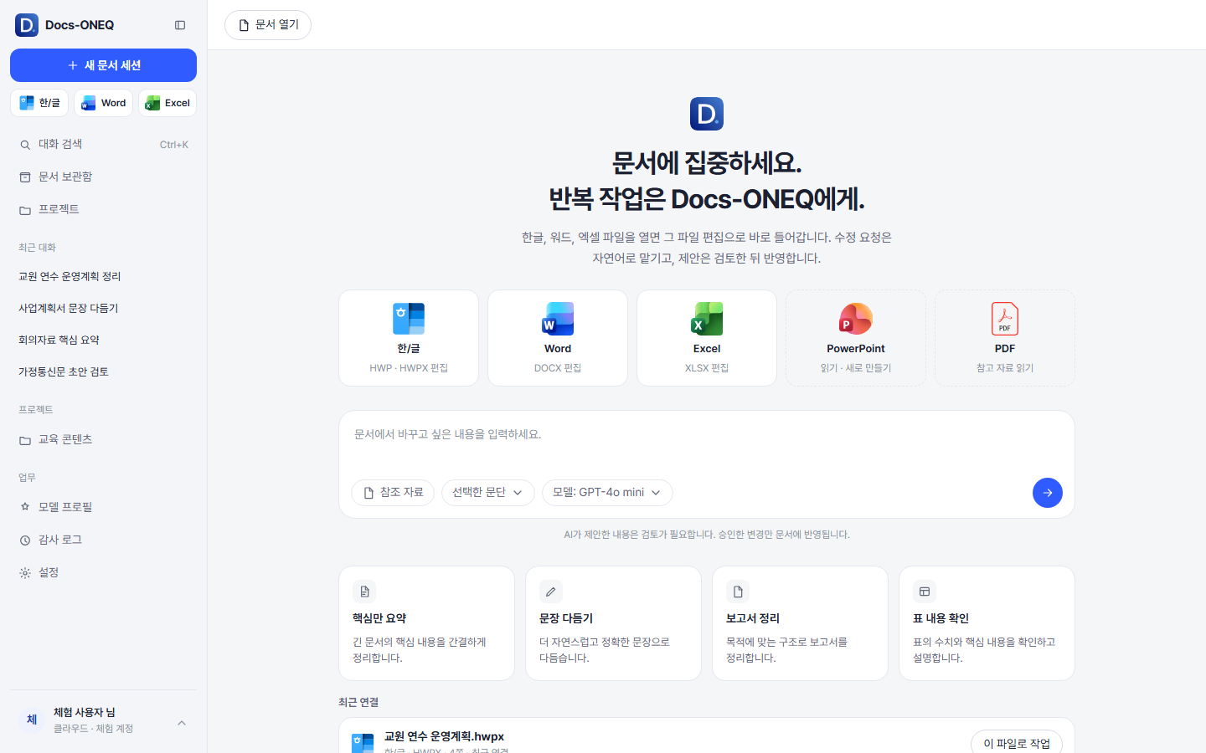Select the 핵심만 요약 suggestion card
The width and height of the screenshot is (1206, 753).
427,623
